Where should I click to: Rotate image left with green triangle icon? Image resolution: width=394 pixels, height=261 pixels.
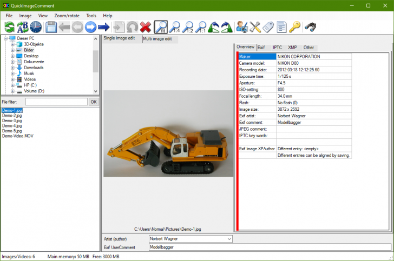pyautogui.click(x=214, y=27)
